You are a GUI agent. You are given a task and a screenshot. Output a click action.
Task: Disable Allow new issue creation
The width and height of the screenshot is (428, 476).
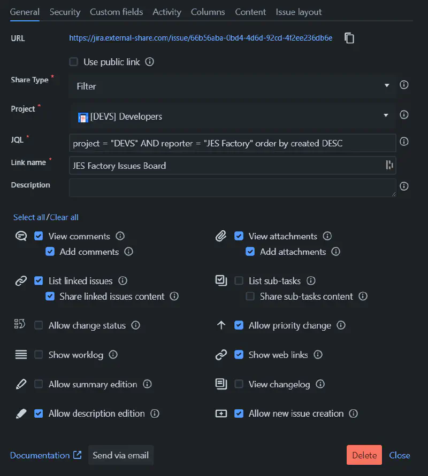tap(239, 413)
